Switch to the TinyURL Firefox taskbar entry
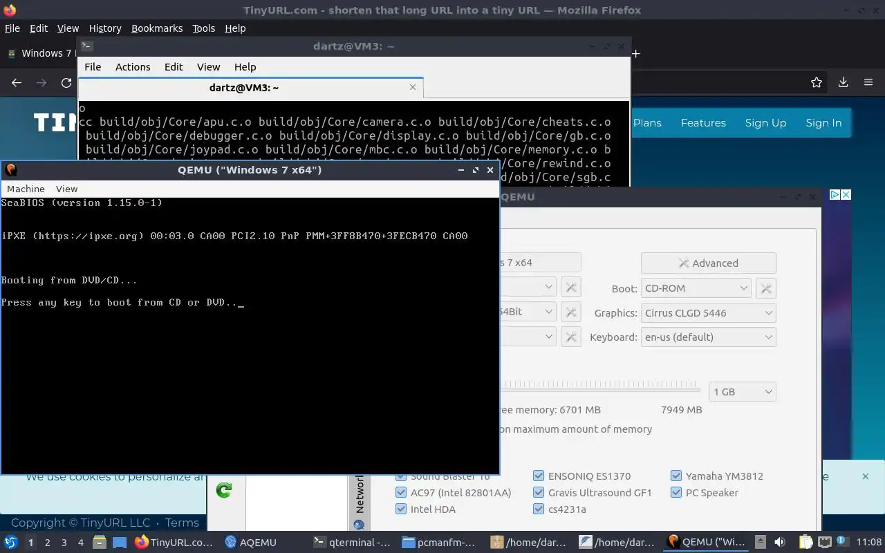 pyautogui.click(x=174, y=542)
